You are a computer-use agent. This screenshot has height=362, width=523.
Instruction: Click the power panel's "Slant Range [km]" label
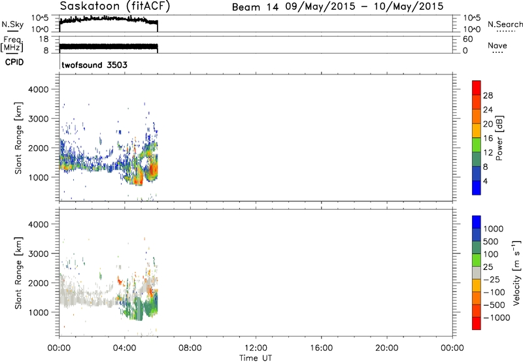pyautogui.click(x=18, y=138)
